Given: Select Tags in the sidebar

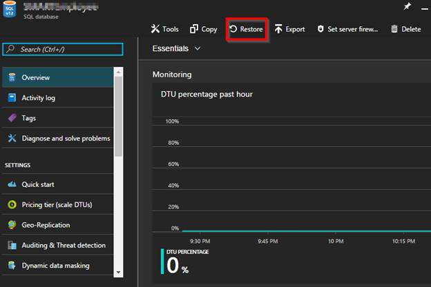Looking at the screenshot, I should (x=28, y=118).
